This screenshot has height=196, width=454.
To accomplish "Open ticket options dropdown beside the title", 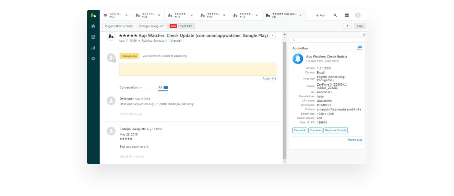I will [272, 36].
